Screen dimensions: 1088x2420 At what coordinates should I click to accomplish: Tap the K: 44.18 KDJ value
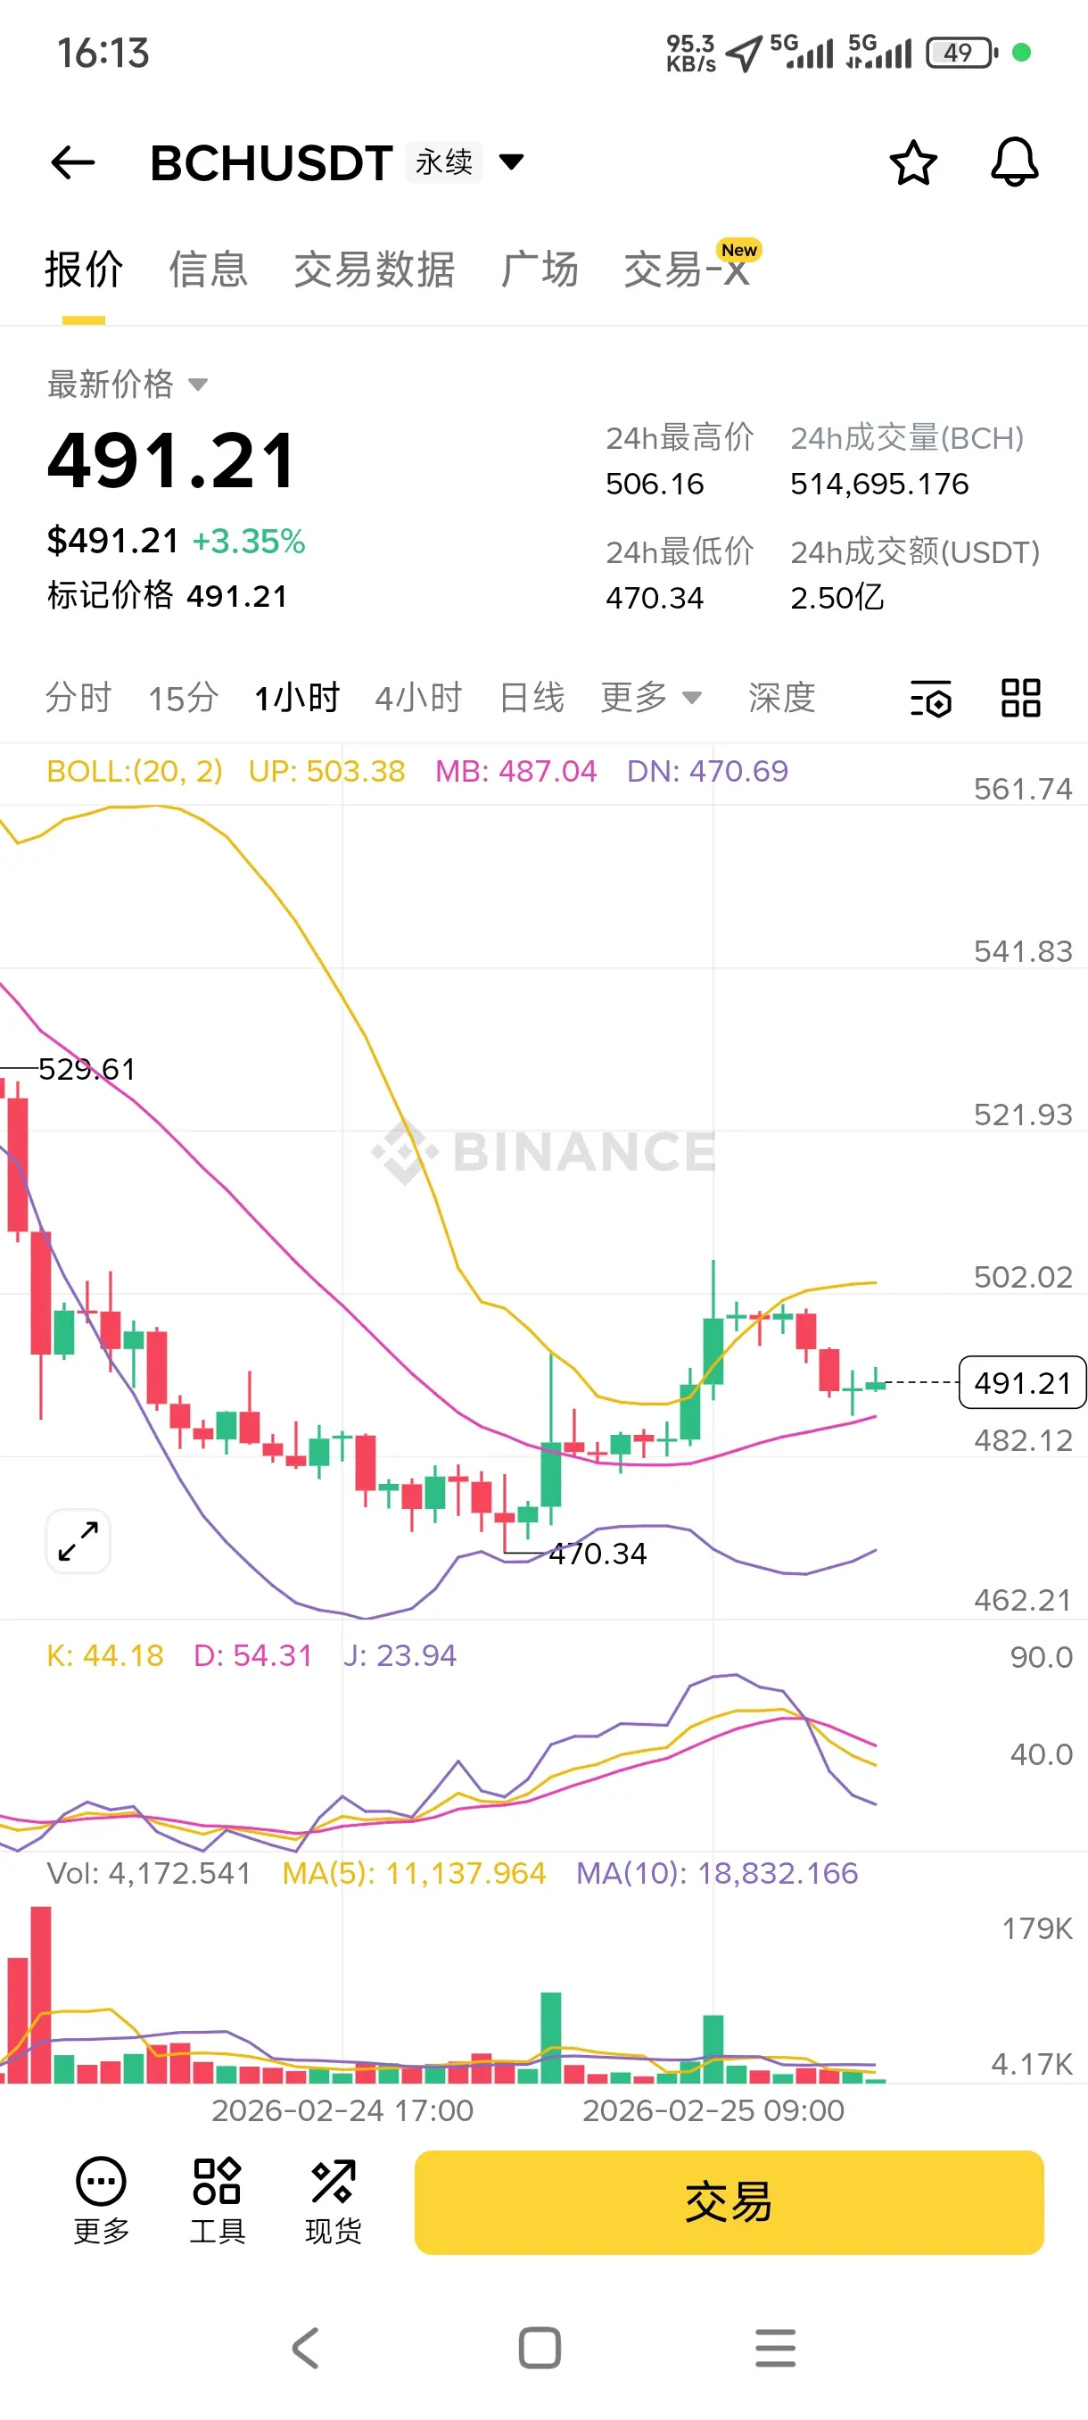105,1655
